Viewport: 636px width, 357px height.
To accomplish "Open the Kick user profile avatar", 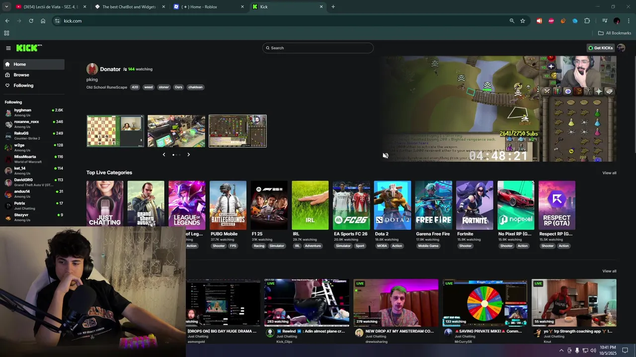I will click(x=621, y=48).
